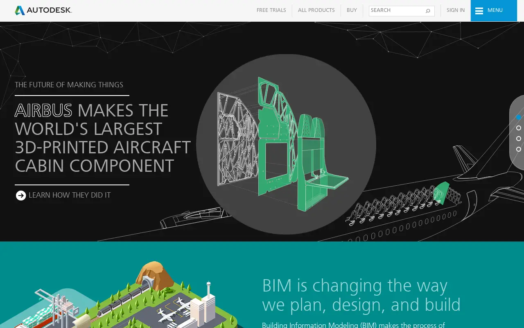Viewport: 524px width, 328px height.
Task: Click the search magnifier icon
Action: click(x=428, y=11)
